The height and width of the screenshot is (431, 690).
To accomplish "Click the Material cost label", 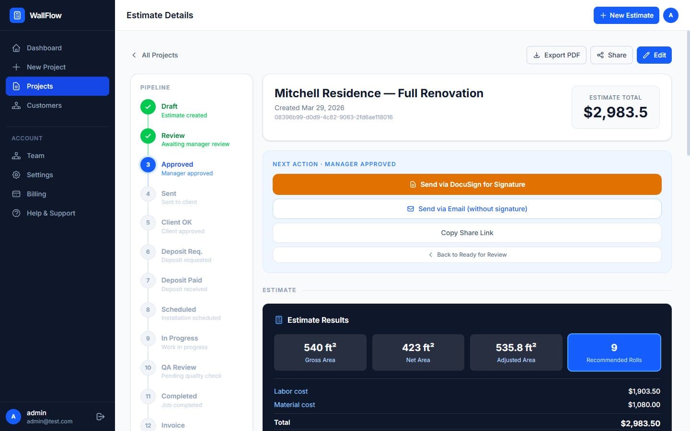I will 295,405.
